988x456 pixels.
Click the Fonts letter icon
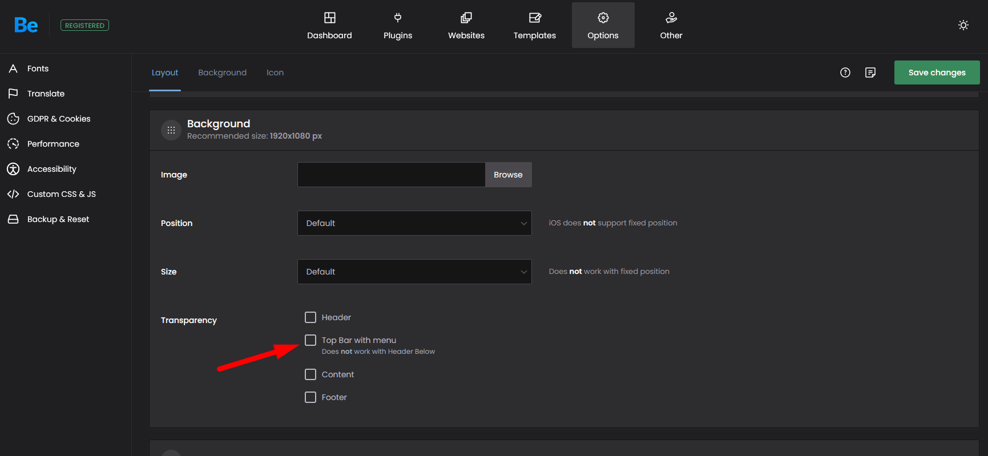pos(13,68)
